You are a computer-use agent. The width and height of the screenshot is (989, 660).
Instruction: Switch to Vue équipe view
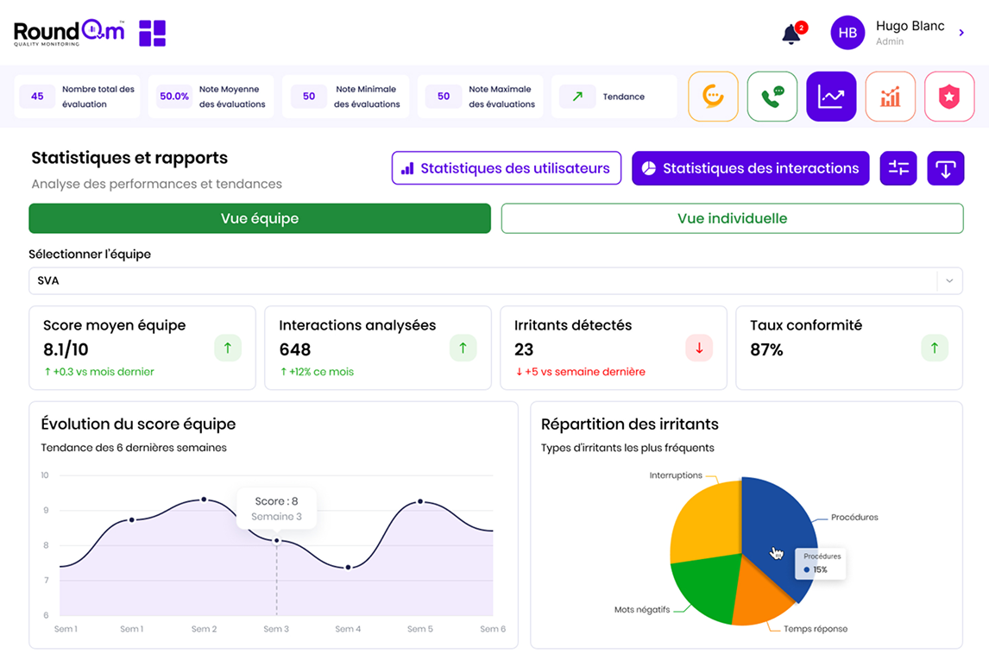[260, 218]
